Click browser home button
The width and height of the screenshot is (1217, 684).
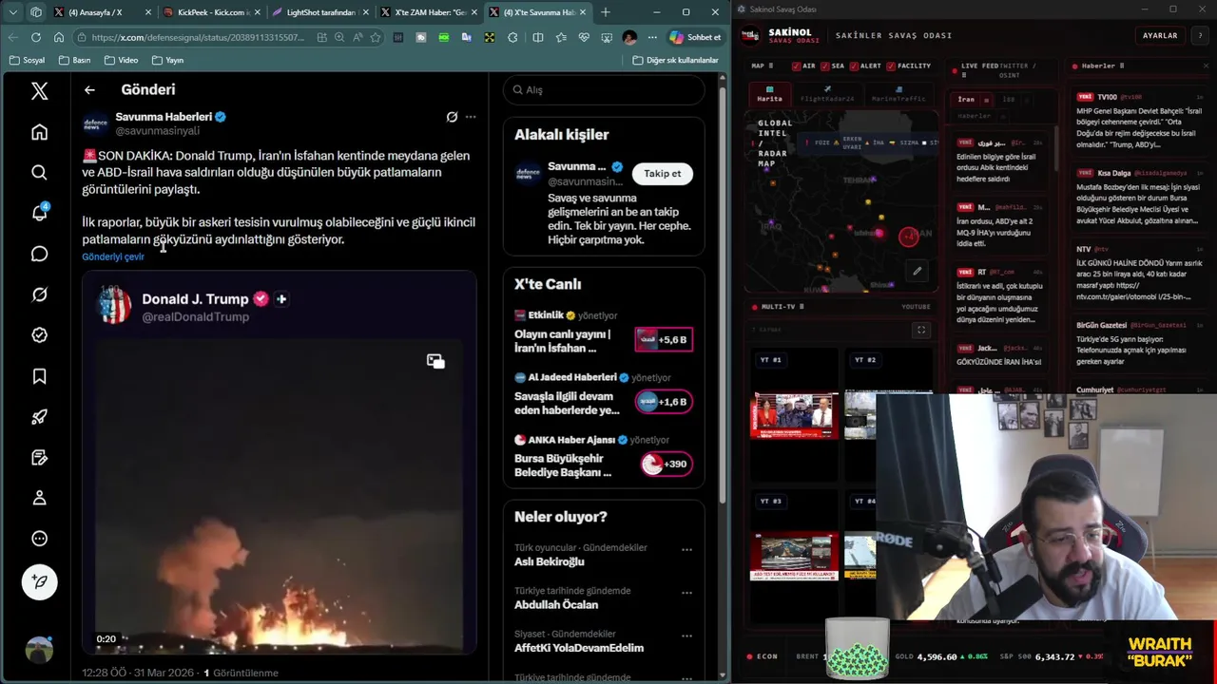pos(58,37)
